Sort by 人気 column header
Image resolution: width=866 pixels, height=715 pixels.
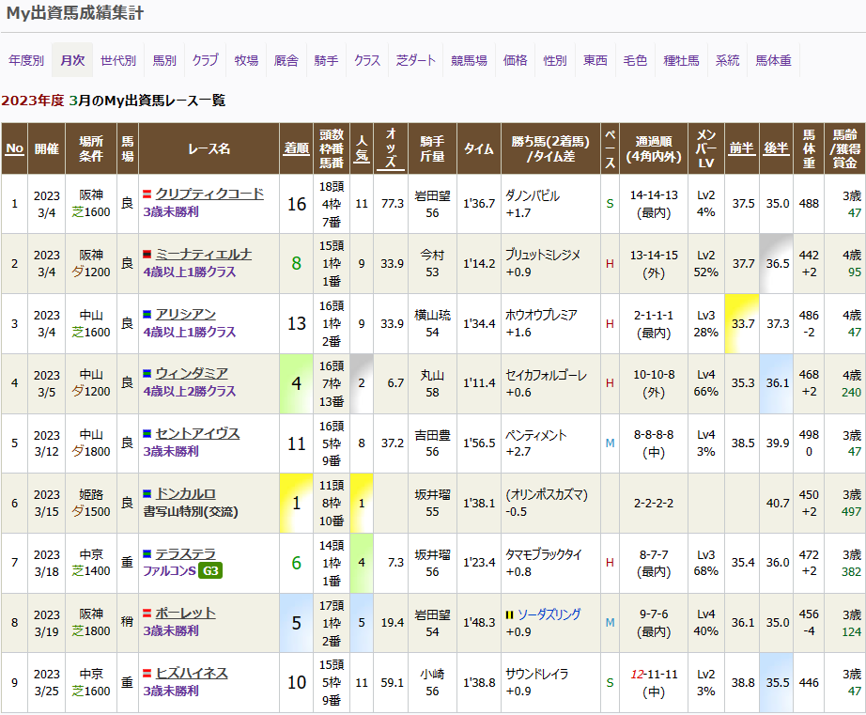tap(362, 148)
